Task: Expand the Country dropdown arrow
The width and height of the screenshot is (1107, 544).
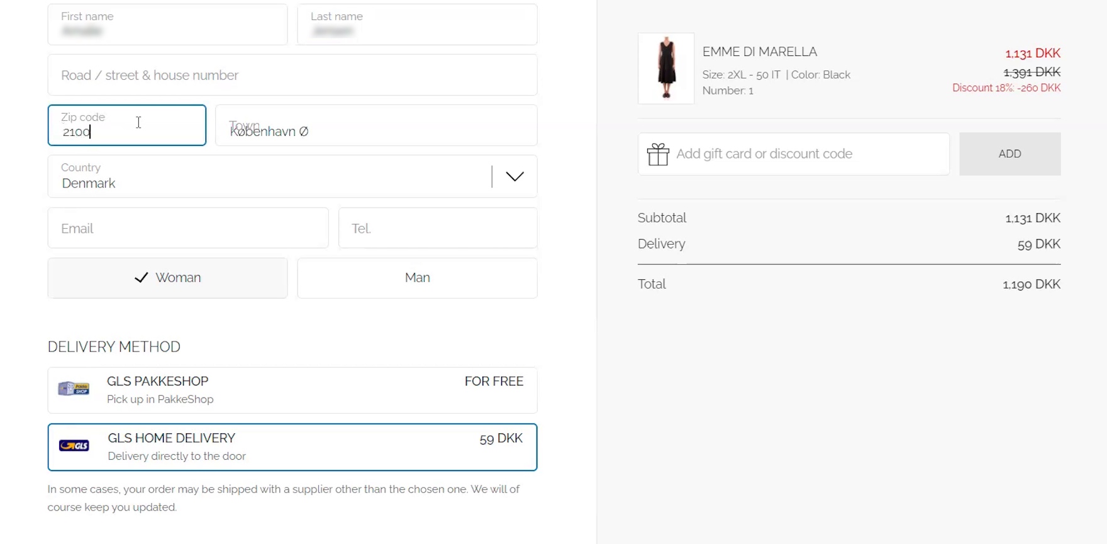Action: pos(515,177)
